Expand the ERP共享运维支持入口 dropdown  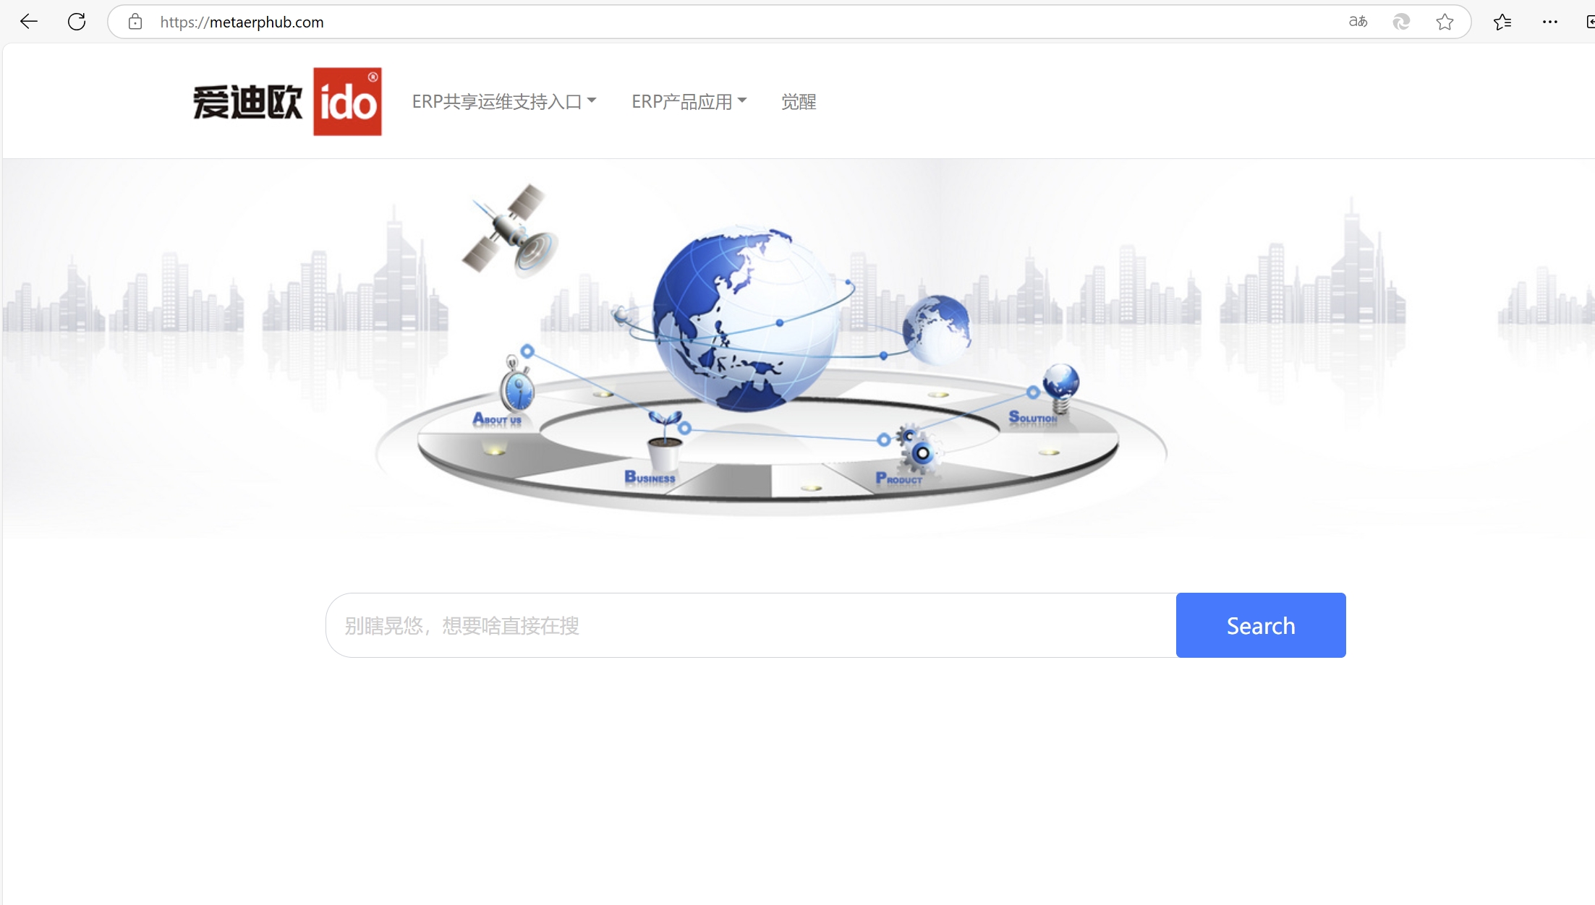(504, 102)
